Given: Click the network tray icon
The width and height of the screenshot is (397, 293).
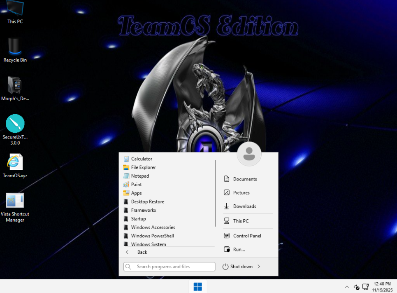Looking at the screenshot, I should (365, 287).
